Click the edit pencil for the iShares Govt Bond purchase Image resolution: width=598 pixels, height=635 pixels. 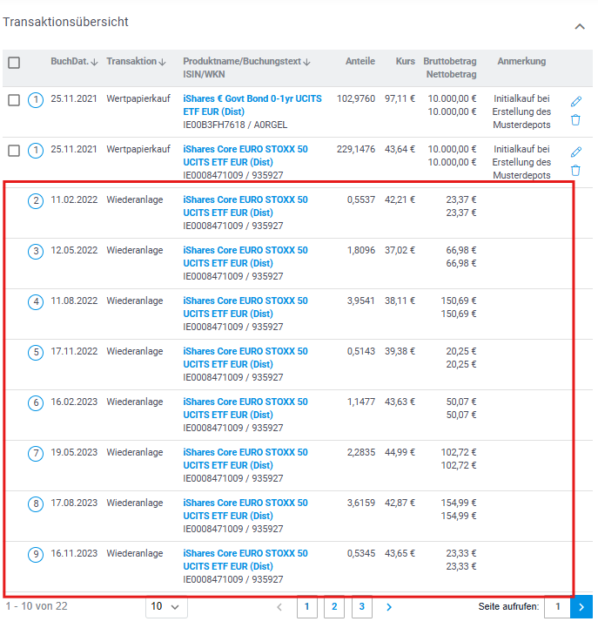pyautogui.click(x=575, y=102)
